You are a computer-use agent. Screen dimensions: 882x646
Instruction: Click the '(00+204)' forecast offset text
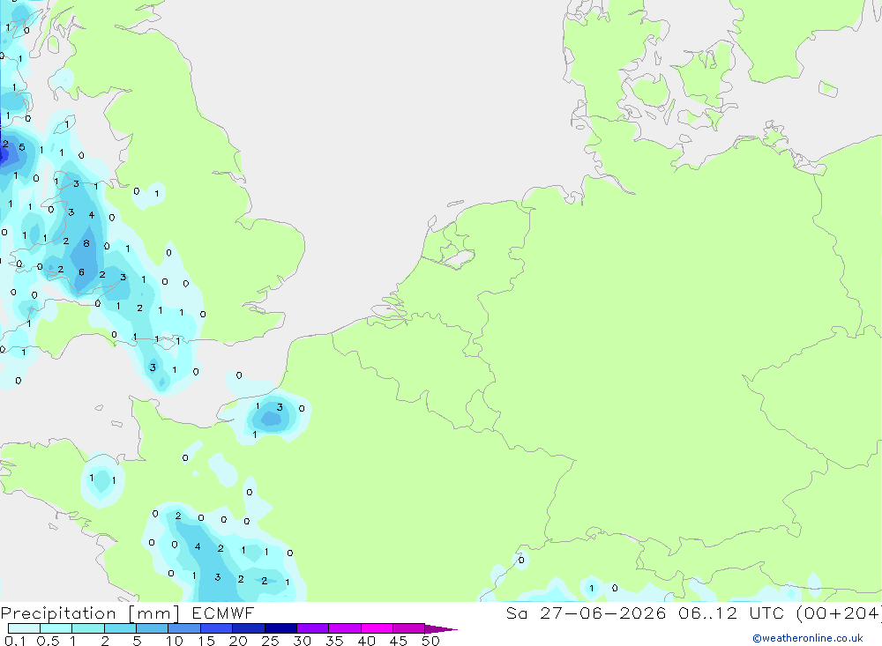click(839, 613)
